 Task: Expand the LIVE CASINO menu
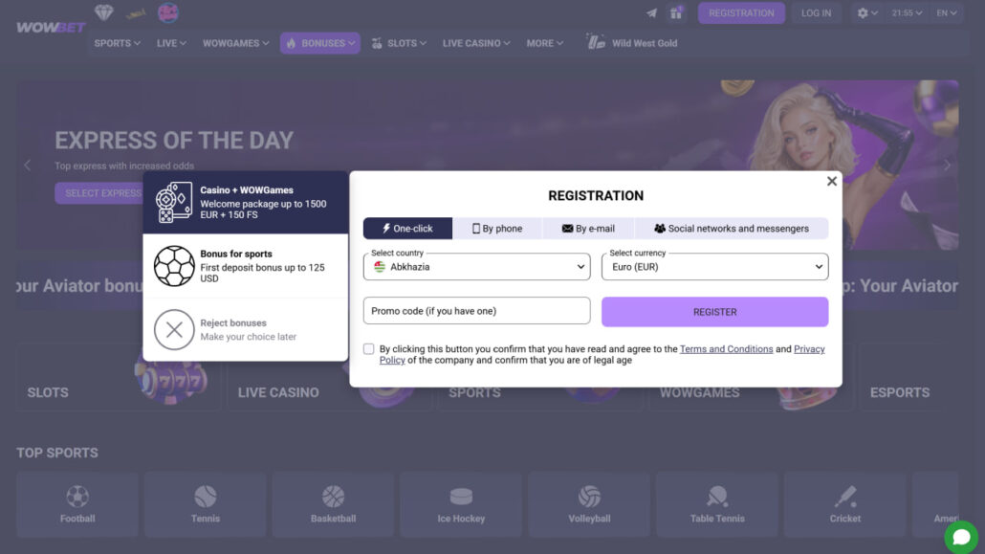(x=476, y=43)
